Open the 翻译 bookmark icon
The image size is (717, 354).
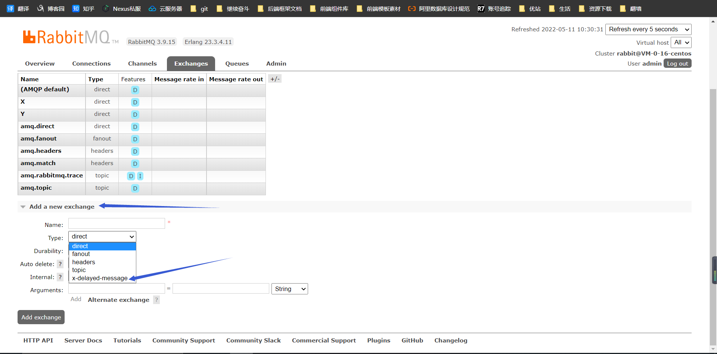click(10, 9)
